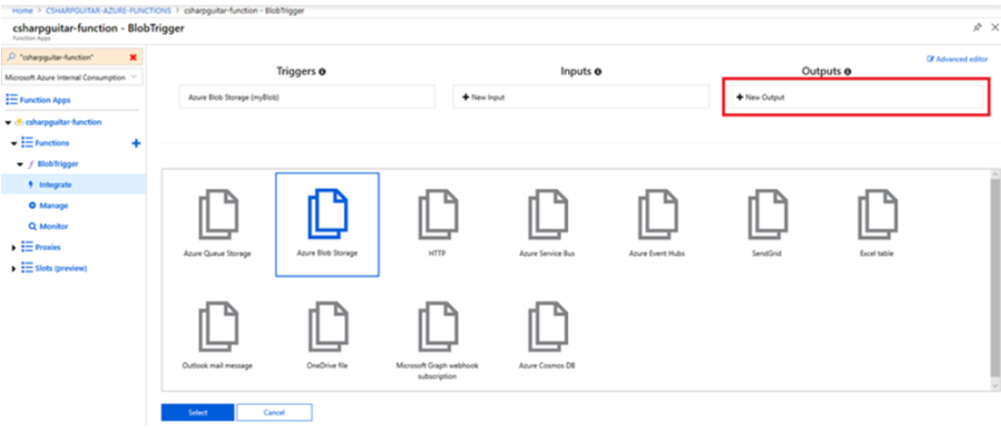Select the Azure Service Bus output icon
The width and height of the screenshot is (1001, 430).
pos(547,214)
